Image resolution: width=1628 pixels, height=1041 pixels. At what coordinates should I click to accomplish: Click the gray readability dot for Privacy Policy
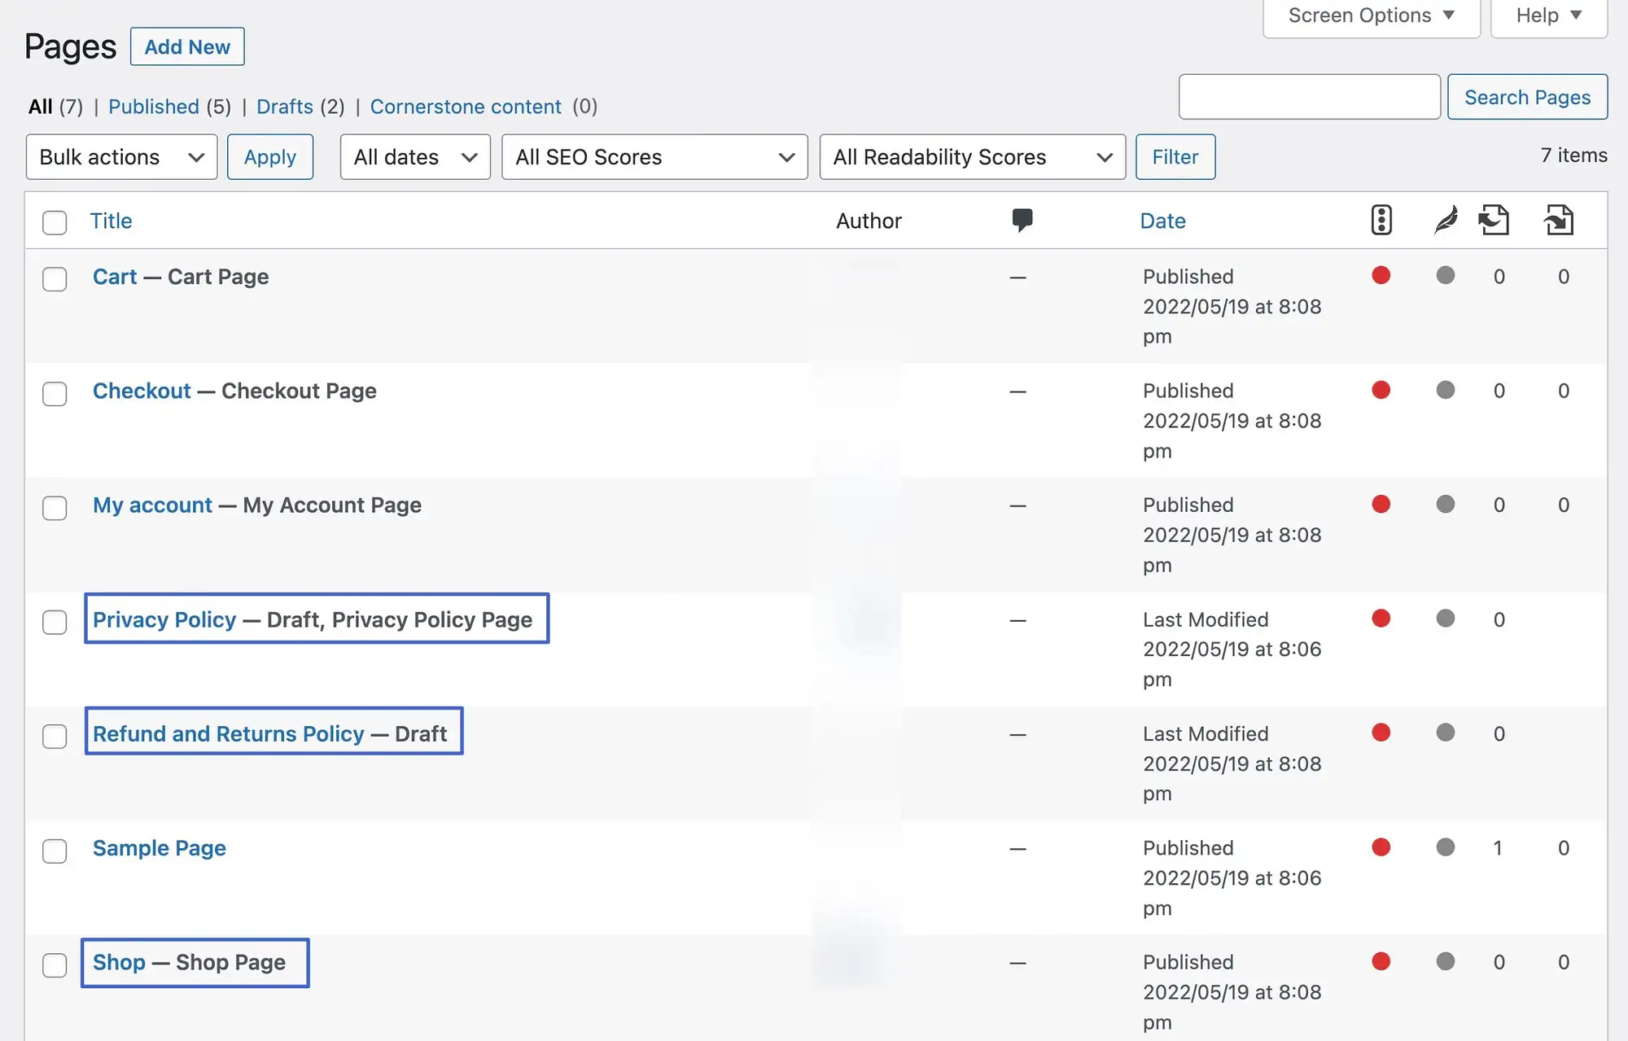coord(1446,619)
